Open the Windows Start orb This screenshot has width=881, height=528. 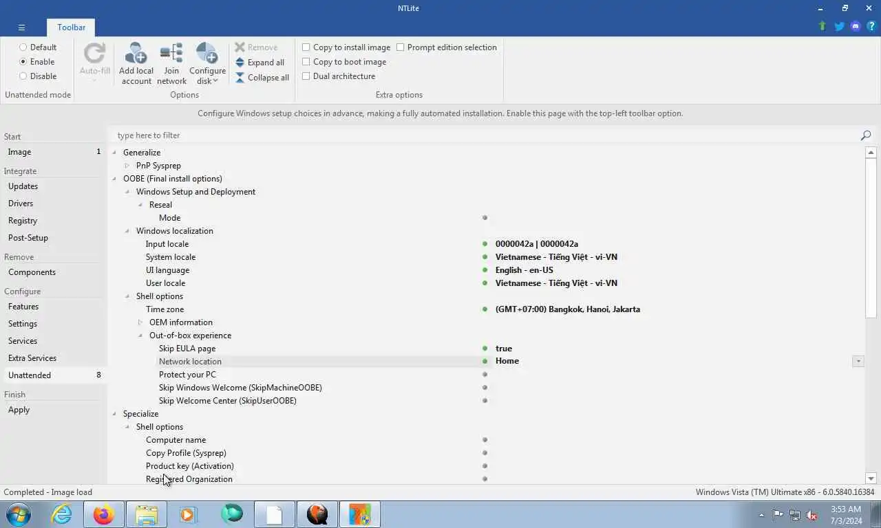click(19, 514)
